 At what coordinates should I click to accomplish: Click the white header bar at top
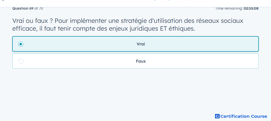pos(135,3)
